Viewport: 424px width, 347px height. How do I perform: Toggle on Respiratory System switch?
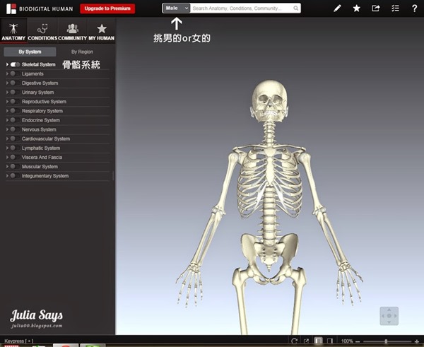point(15,111)
